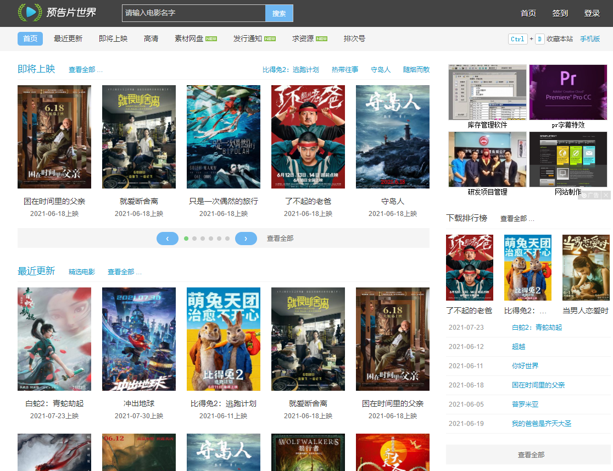Switch to the 排次号 navigation tab
Image resolution: width=613 pixels, height=471 pixels.
coord(354,39)
